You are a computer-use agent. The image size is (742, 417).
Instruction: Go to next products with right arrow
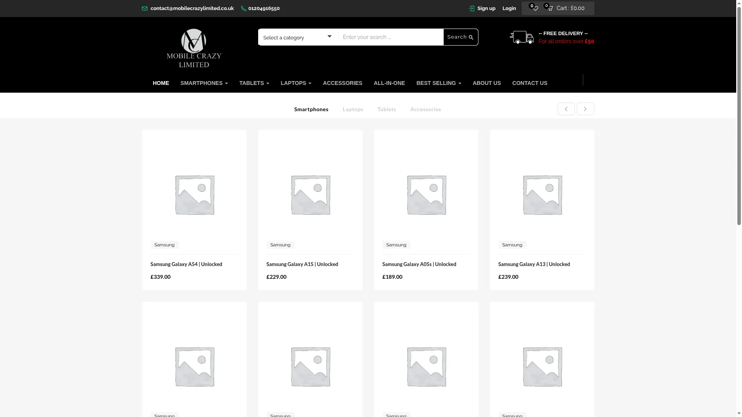(x=585, y=109)
